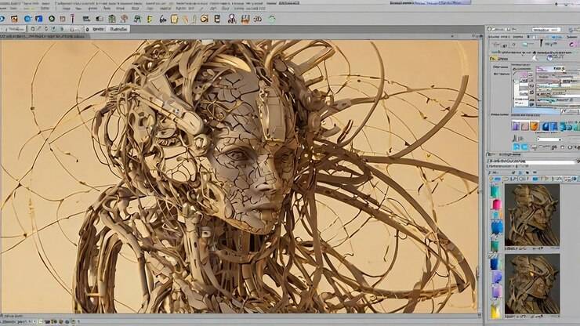This screenshot has width=580, height=326.
Task: Switch to the second document tab above the canvas
Action: pos(119,29)
